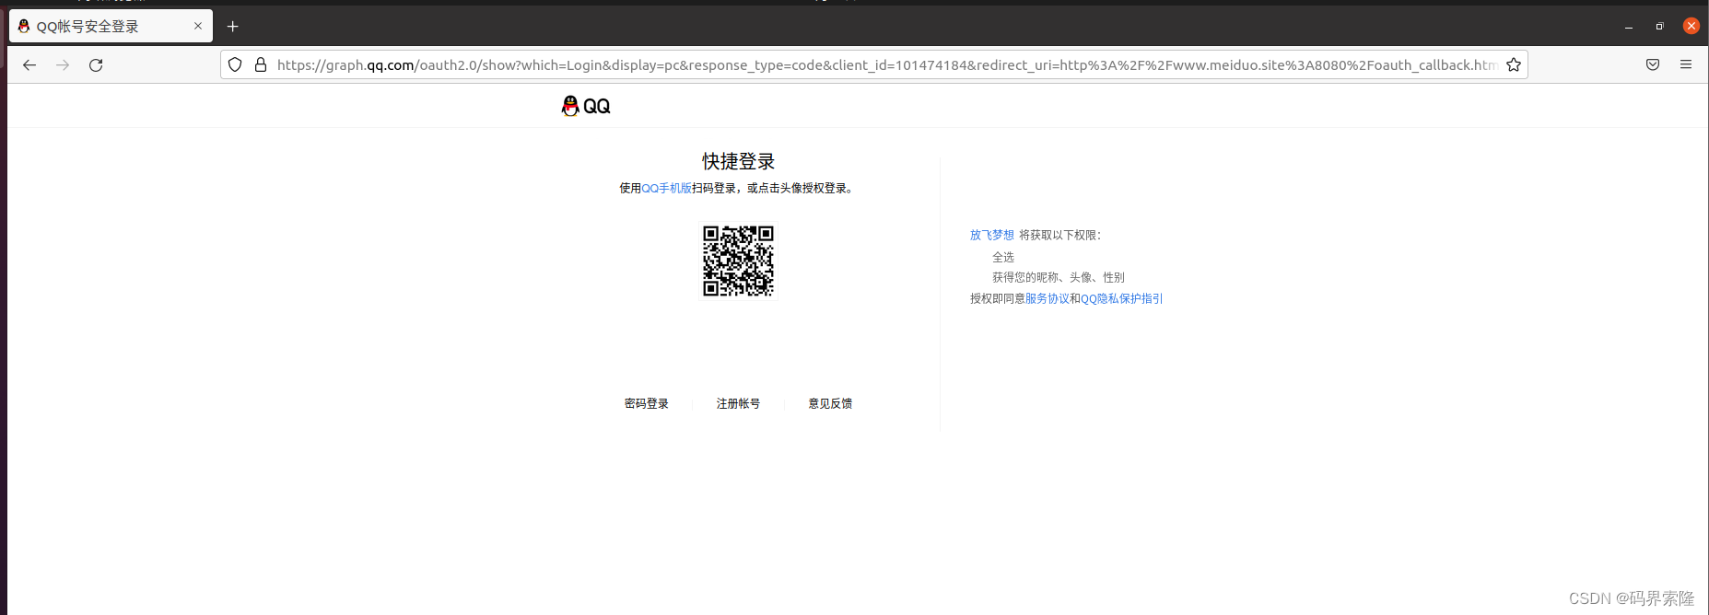This screenshot has width=1709, height=615.
Task: Open 意见反馈 feedback link
Action: [830, 403]
